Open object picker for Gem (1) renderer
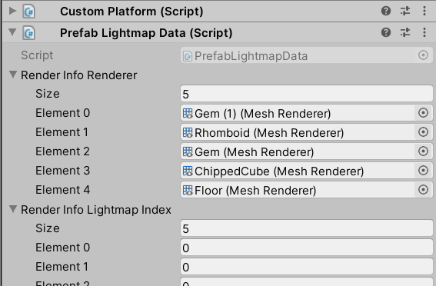This screenshot has width=436, height=286. pos(423,113)
